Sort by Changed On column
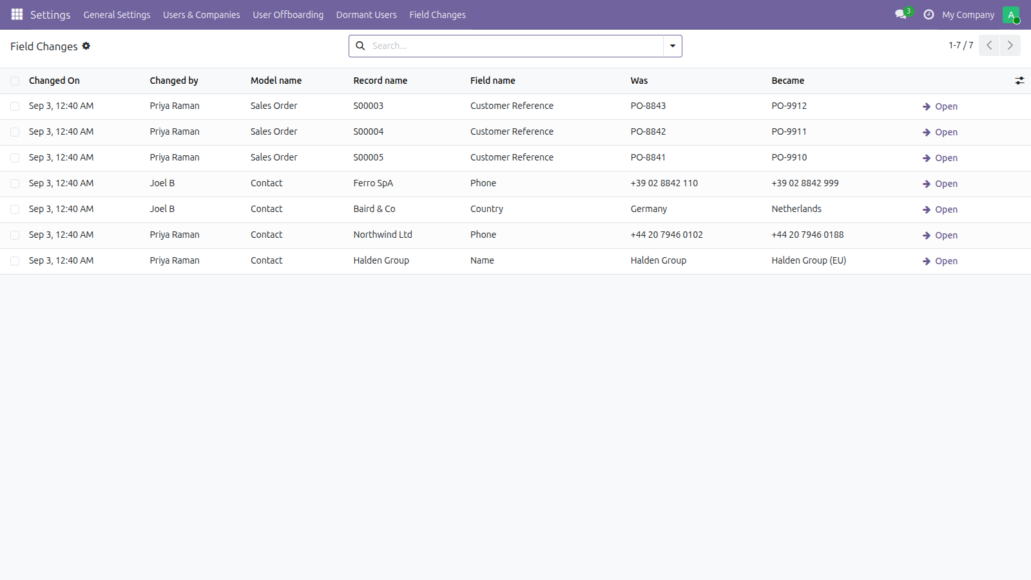Viewport: 1031px width, 580px height. coord(54,81)
